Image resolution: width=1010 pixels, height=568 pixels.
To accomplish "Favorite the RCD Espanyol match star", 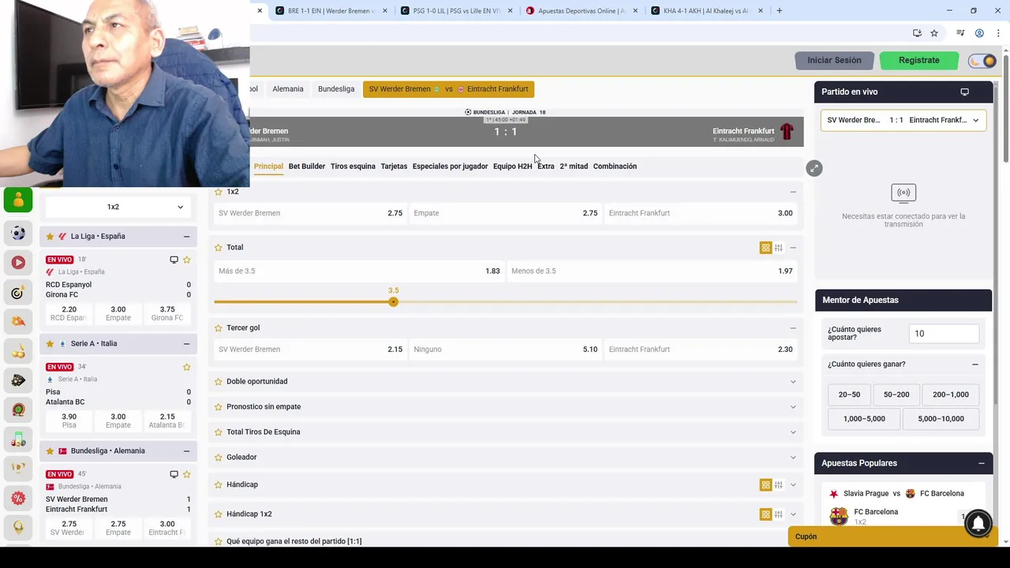I will pyautogui.click(x=187, y=260).
